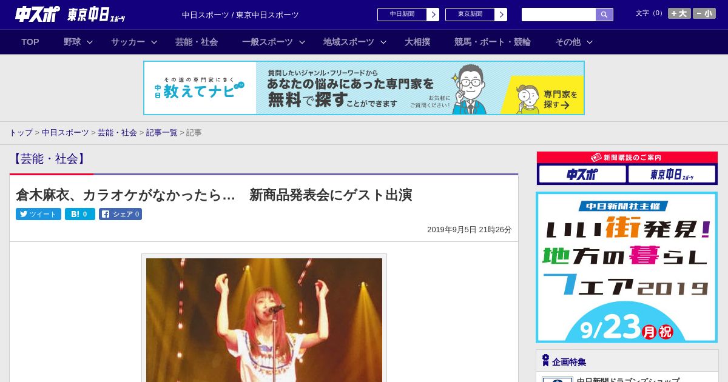Go to トップ breadcrumb link
728x382 pixels.
(x=21, y=132)
